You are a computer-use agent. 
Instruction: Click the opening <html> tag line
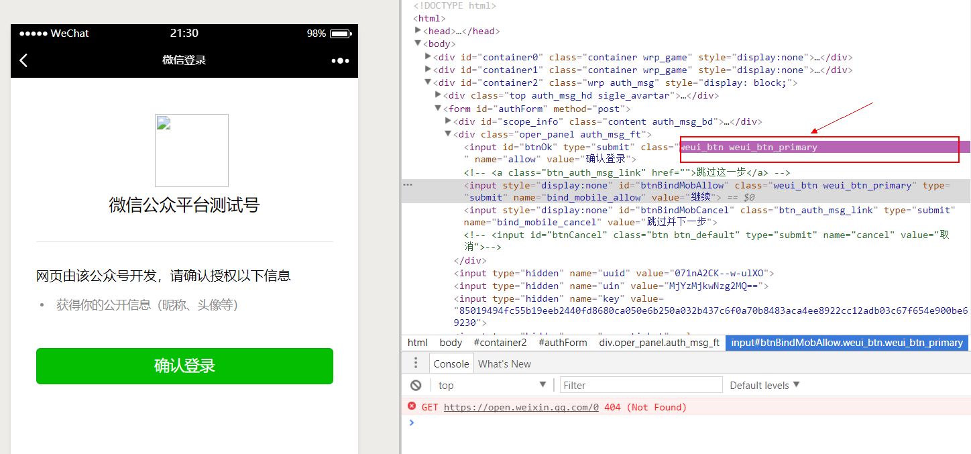click(x=429, y=18)
